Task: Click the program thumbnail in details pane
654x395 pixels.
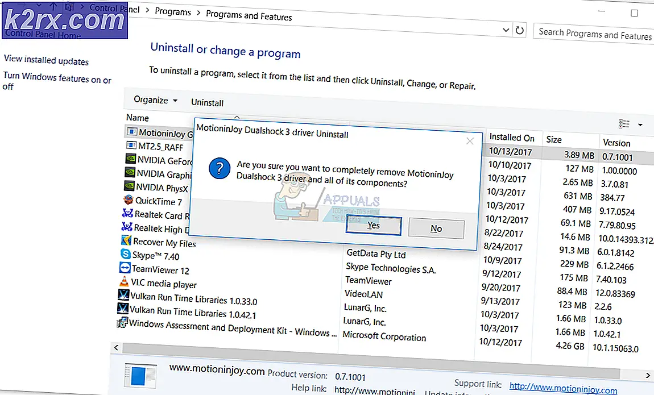Action: pos(140,376)
